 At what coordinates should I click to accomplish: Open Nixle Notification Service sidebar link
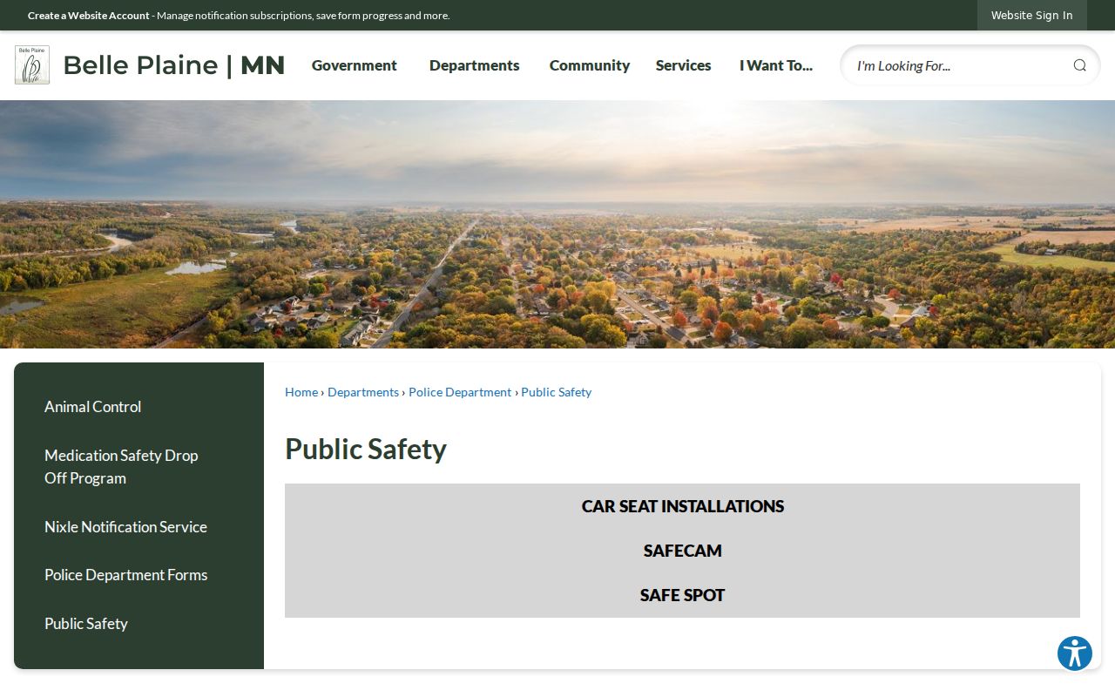[125, 527]
